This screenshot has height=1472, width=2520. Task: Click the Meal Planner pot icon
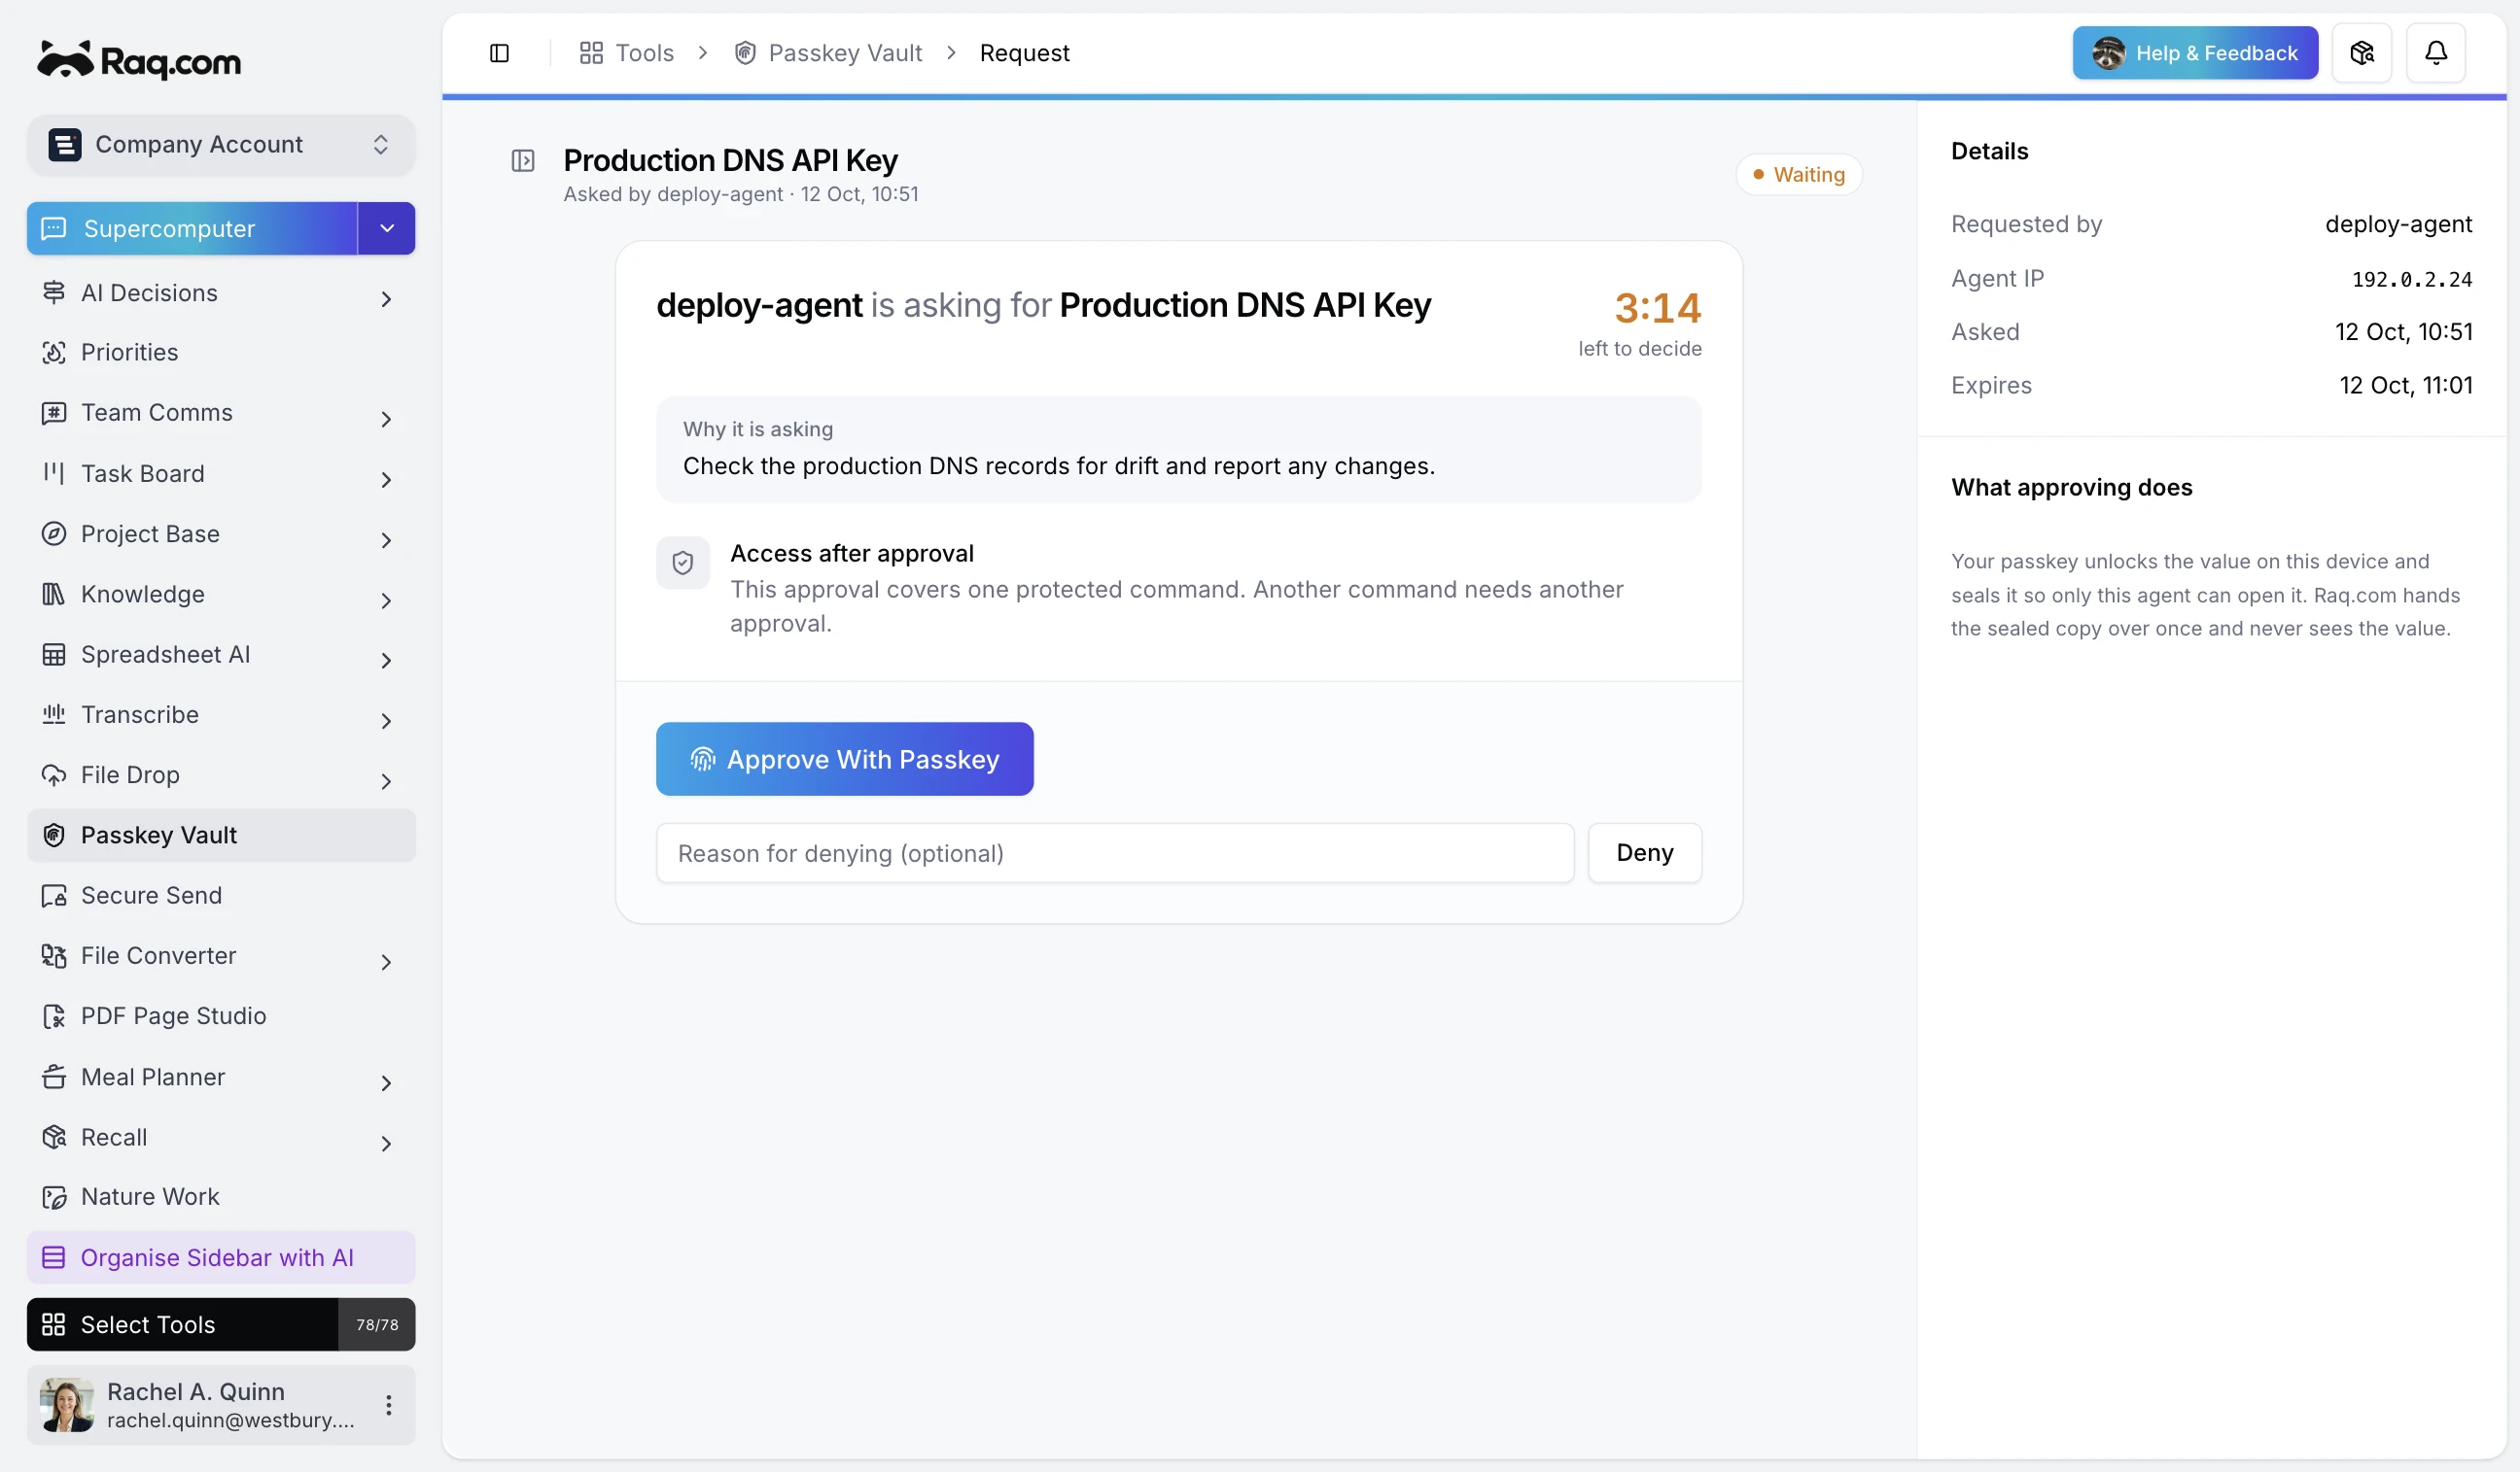point(54,1078)
